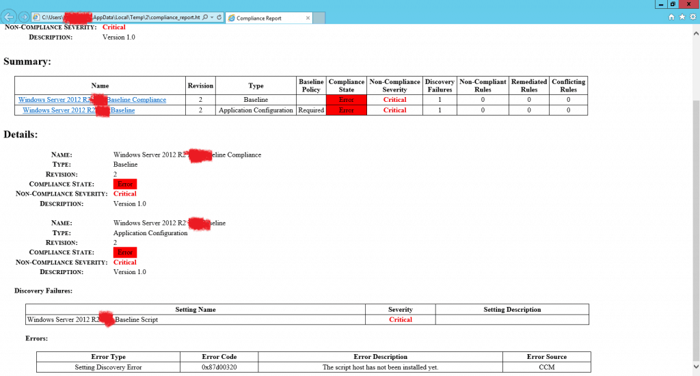Click the Compliance State column header
This screenshot has height=376, width=700.
click(x=347, y=85)
